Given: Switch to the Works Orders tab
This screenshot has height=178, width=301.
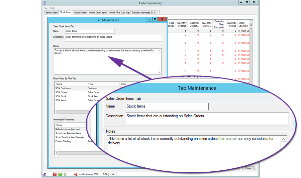Looking at the screenshot, I should [x=80, y=12].
